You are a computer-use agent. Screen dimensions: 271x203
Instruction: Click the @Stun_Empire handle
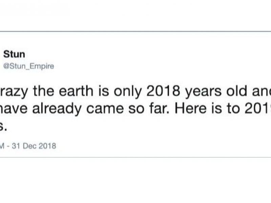(28, 66)
